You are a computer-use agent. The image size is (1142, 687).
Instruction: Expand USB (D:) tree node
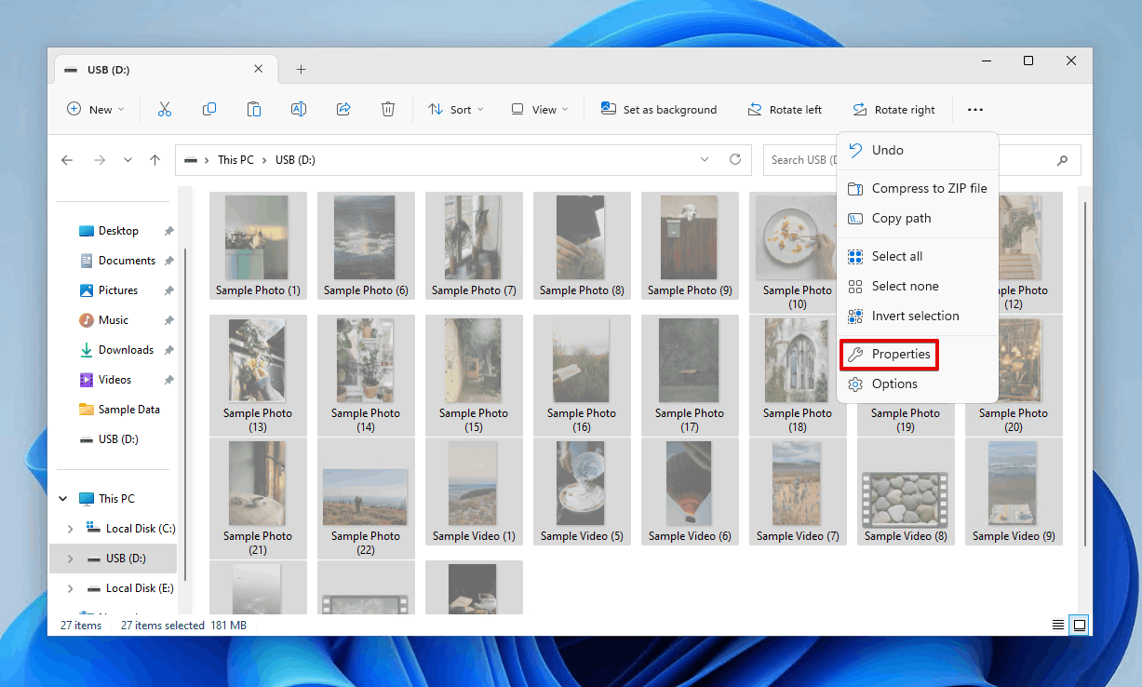(70, 559)
